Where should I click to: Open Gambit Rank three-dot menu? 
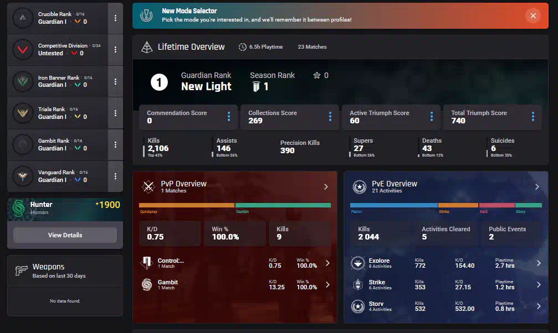click(115, 144)
